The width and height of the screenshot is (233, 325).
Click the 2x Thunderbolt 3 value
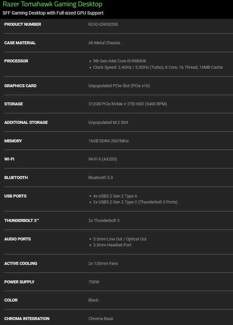click(x=104, y=220)
